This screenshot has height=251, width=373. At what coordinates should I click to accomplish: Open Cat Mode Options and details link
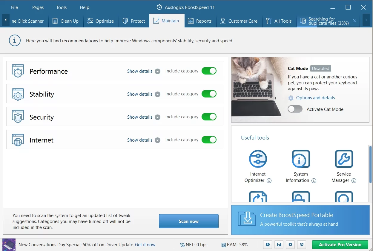click(315, 98)
